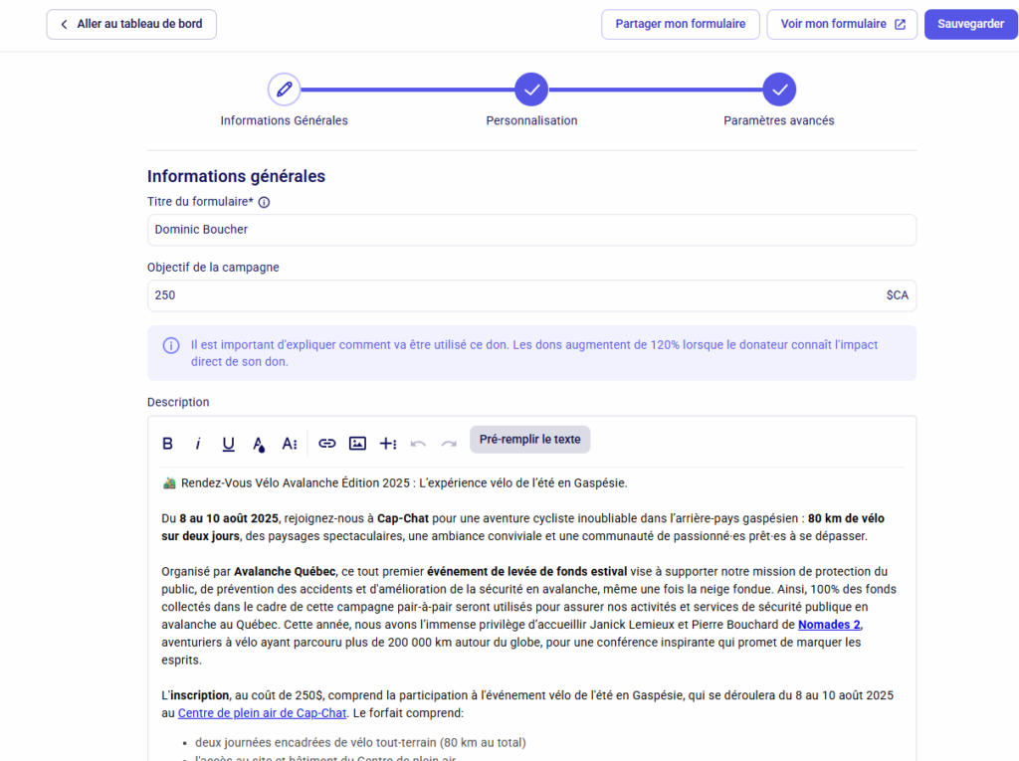Insert a link using the toolbar

(327, 444)
